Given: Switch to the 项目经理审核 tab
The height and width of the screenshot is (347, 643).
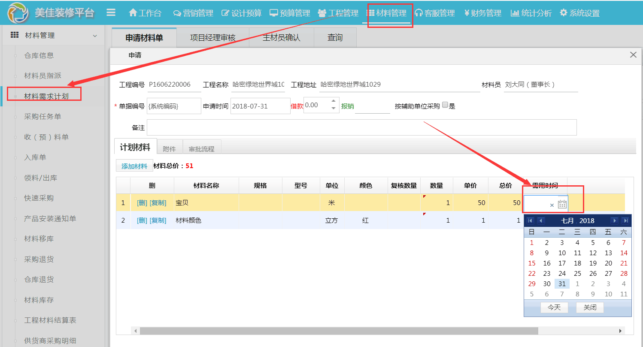Looking at the screenshot, I should pyautogui.click(x=212, y=38).
